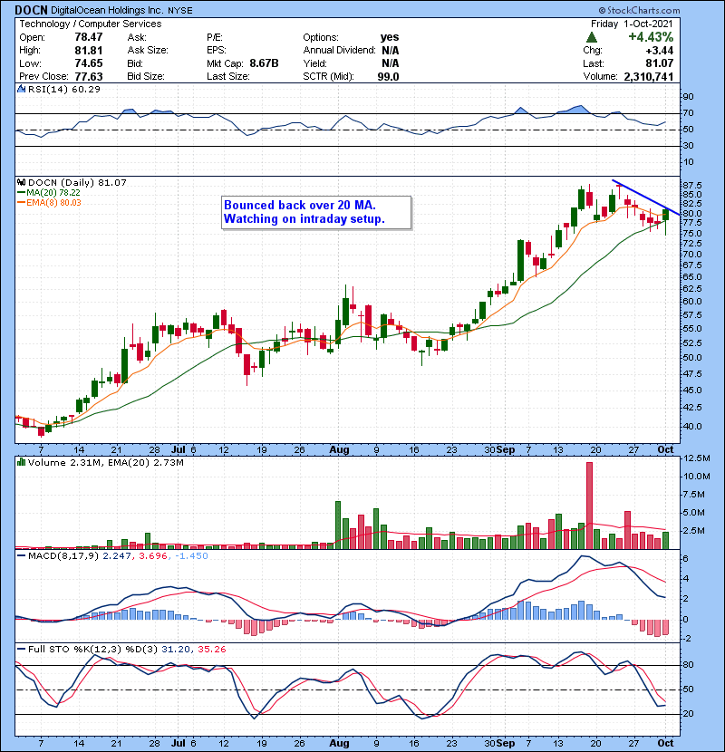Click the green MA(20) 78.22 legend
Image resolution: width=725 pixels, height=752 pixels.
pyautogui.click(x=48, y=192)
